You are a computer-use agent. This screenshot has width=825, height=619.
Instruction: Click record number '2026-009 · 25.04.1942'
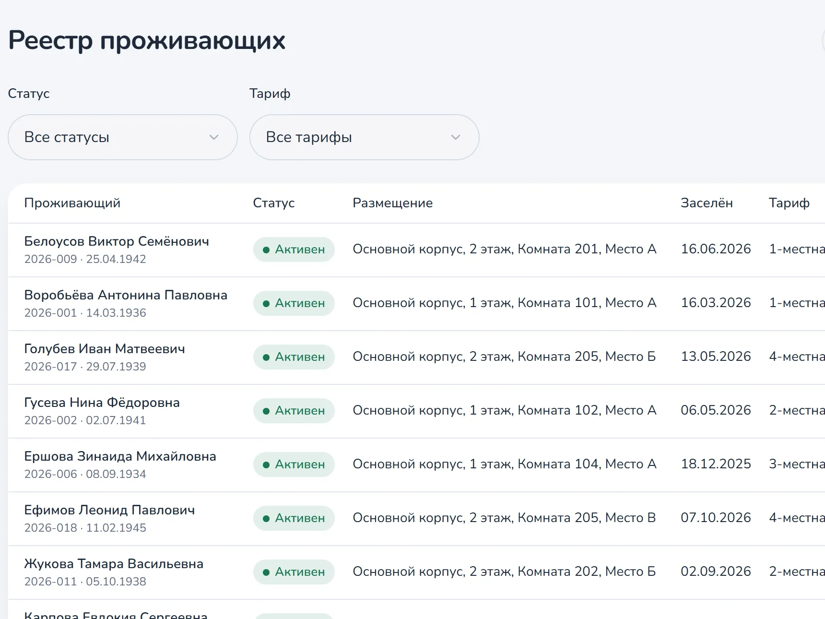point(85,259)
